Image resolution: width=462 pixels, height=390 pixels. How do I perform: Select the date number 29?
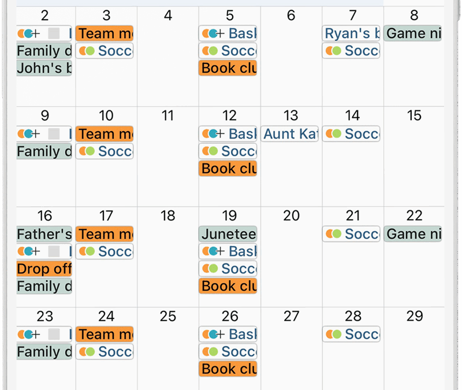click(x=415, y=316)
